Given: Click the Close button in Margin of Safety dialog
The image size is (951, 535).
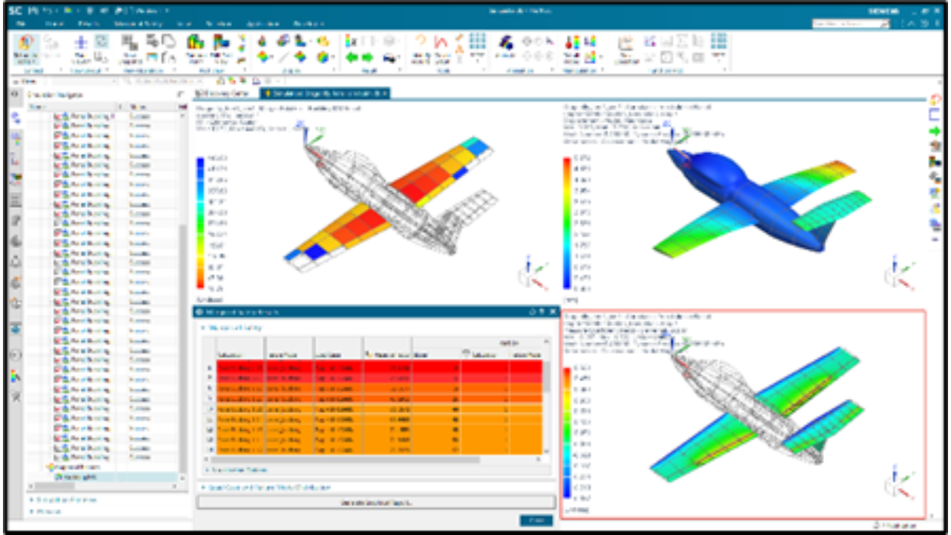Looking at the screenshot, I should coord(536,521).
